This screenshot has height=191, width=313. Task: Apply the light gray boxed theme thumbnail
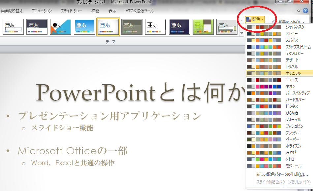point(227,27)
